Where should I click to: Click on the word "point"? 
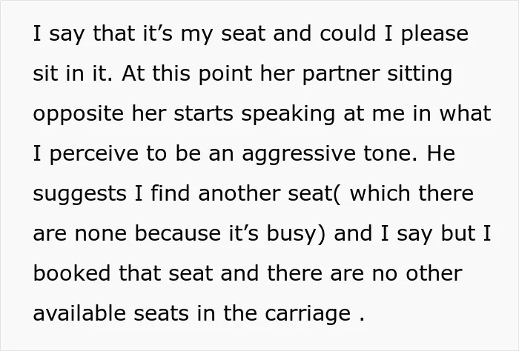click(x=225, y=74)
